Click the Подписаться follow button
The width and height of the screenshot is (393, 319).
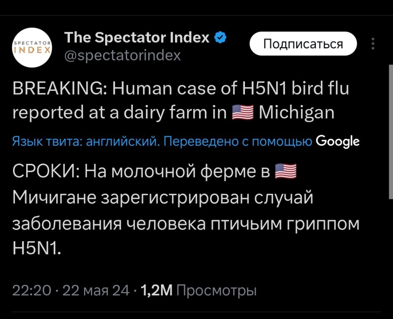tap(303, 44)
